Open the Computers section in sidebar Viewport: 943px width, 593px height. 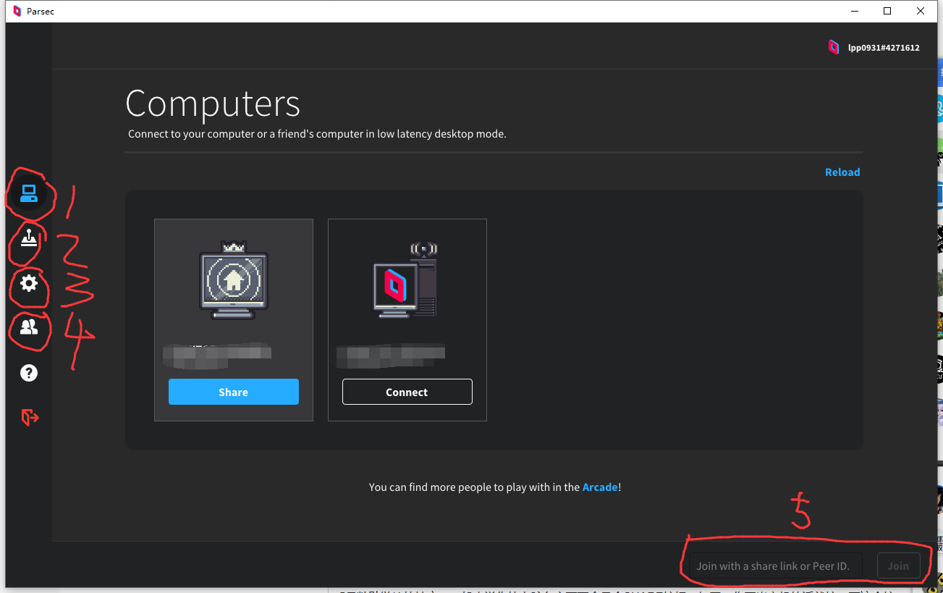click(29, 194)
